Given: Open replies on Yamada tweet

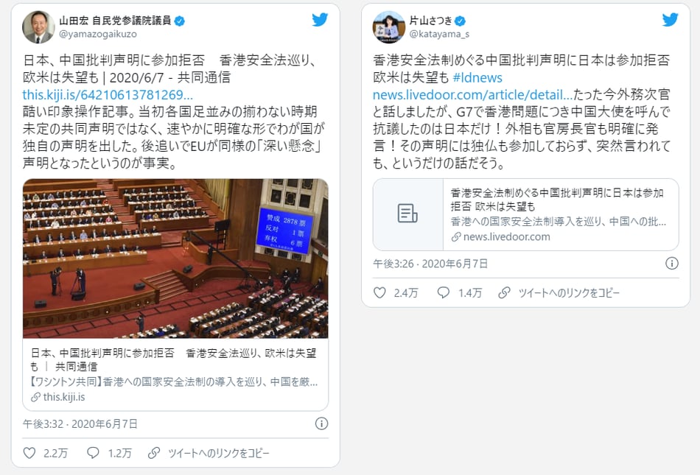Looking at the screenshot, I should tap(93, 453).
